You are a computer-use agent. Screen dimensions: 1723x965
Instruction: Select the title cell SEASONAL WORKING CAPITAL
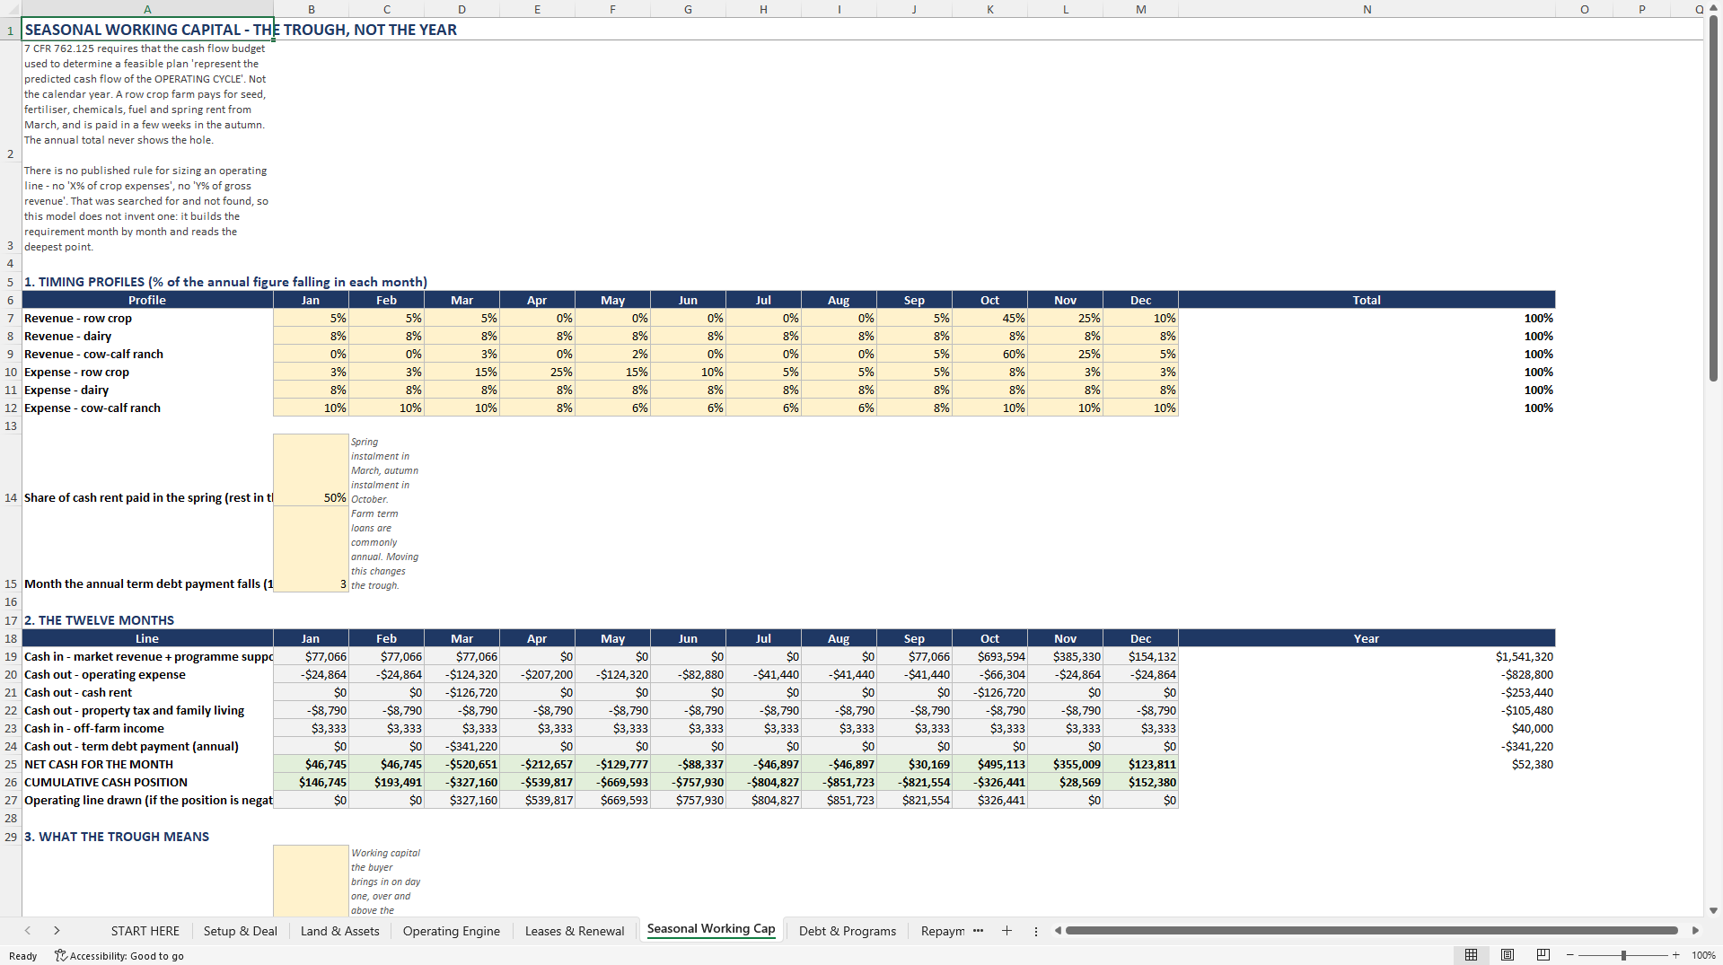pos(147,30)
